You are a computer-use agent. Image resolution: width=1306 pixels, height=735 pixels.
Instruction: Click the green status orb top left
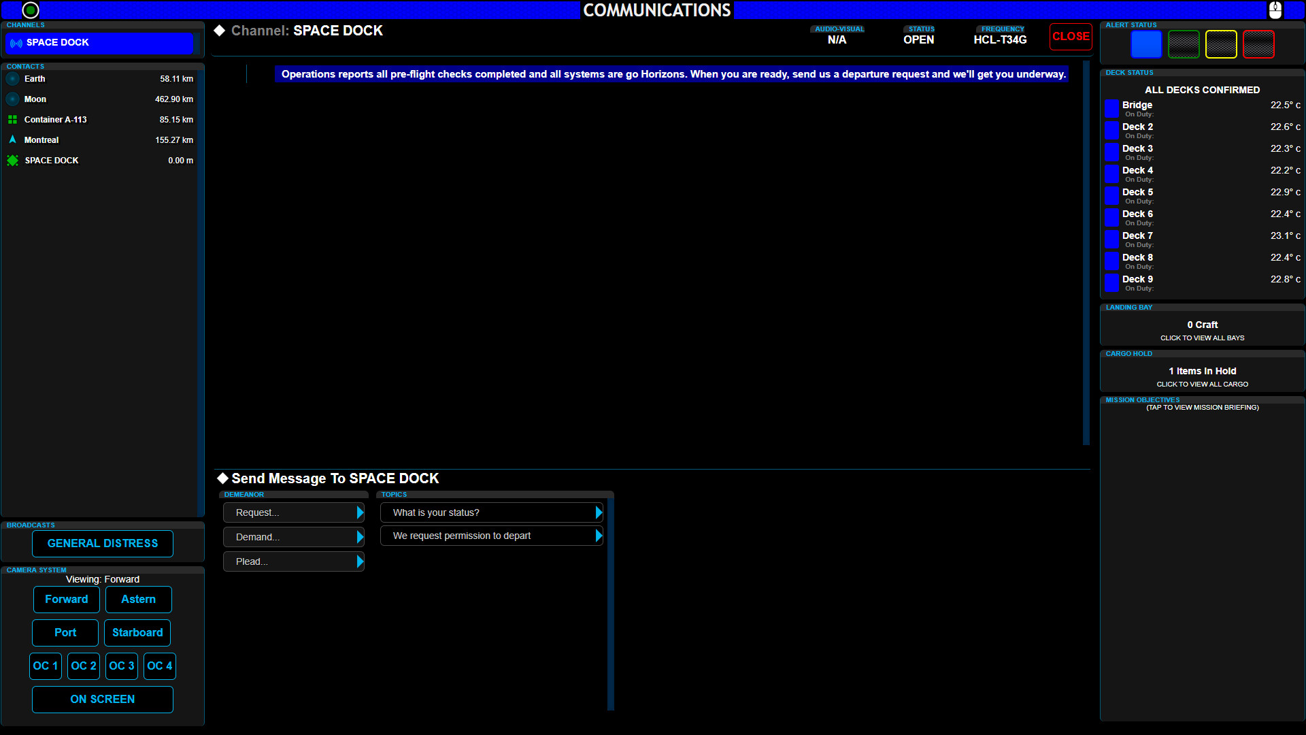click(30, 10)
